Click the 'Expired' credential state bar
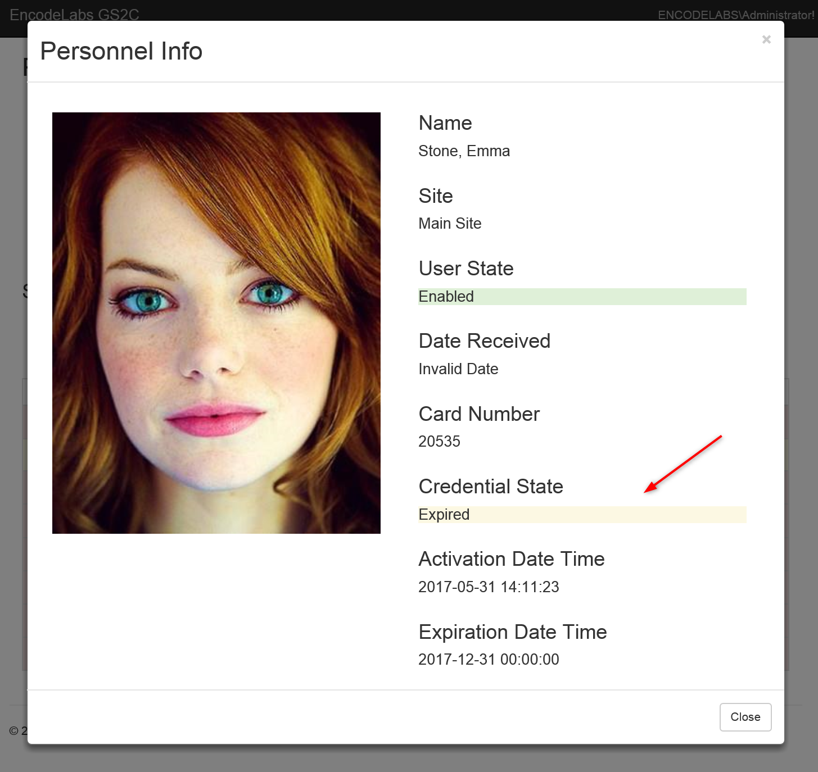 pos(582,515)
